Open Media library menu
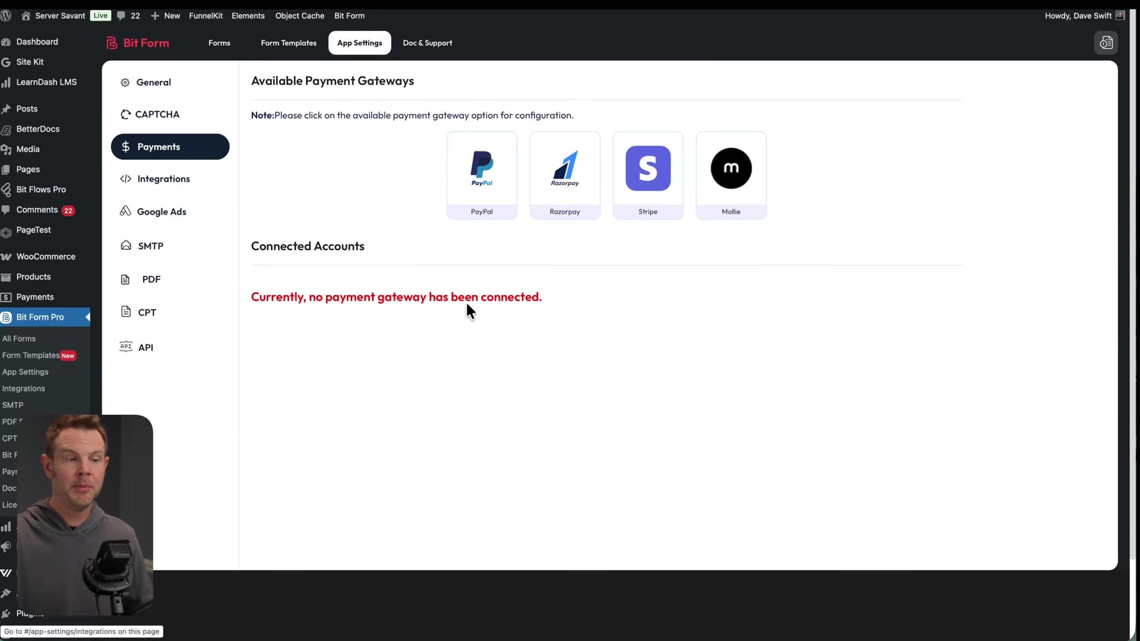 (x=28, y=149)
